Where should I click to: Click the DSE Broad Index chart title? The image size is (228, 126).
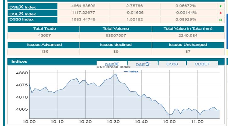(x=113, y=67)
